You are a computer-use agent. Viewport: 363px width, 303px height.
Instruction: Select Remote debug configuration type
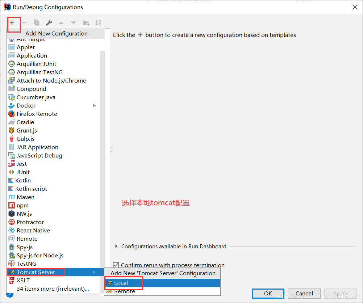pyautogui.click(x=54, y=239)
